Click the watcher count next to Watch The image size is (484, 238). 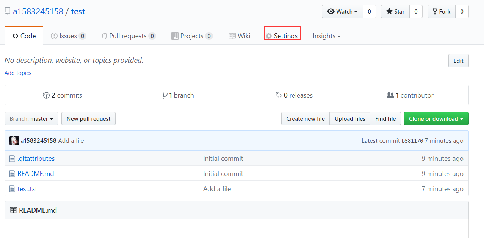(x=370, y=12)
